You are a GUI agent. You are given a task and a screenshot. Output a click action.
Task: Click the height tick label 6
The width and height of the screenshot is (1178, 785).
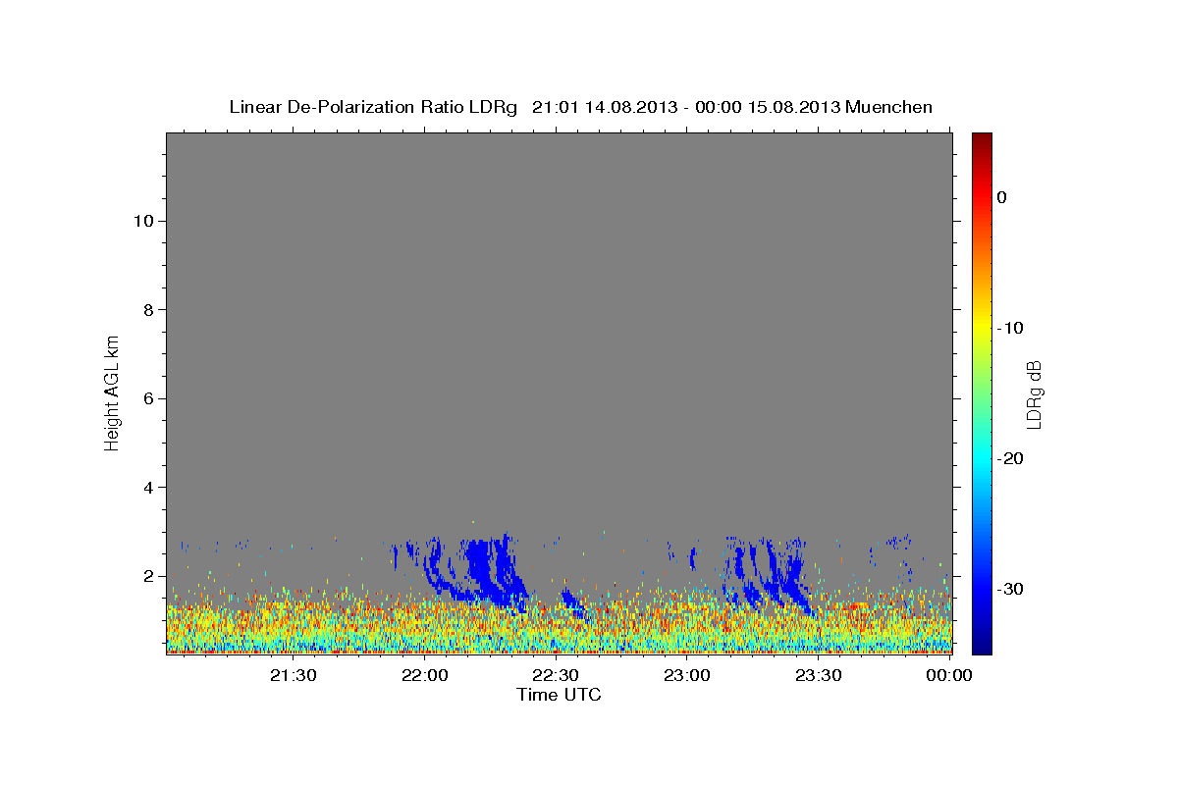(149, 398)
